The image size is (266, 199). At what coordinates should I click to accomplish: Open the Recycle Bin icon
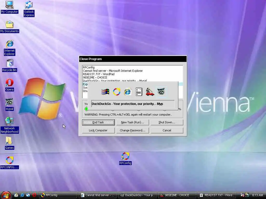[x=10, y=65]
